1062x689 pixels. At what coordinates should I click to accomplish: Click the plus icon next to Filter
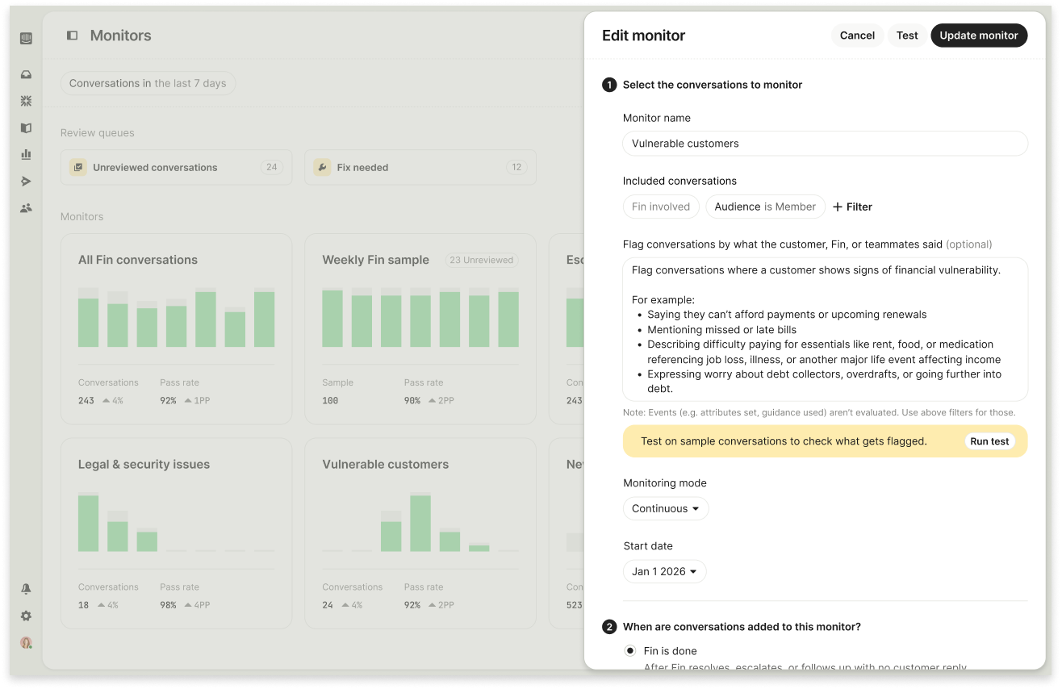(x=838, y=207)
